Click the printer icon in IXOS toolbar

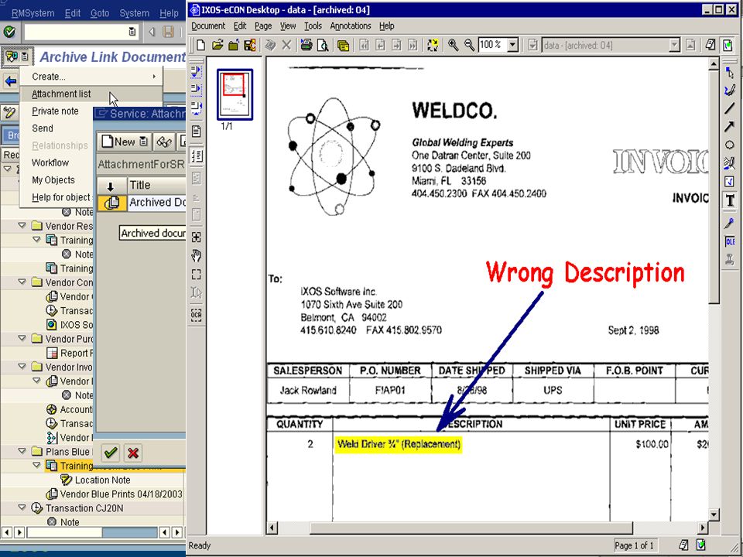coord(306,45)
